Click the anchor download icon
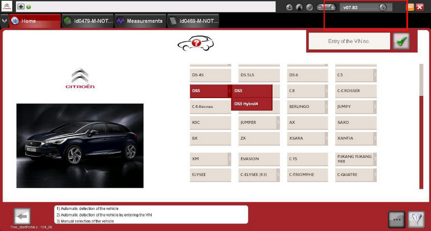This screenshot has width=431, height=231. [x=289, y=7]
